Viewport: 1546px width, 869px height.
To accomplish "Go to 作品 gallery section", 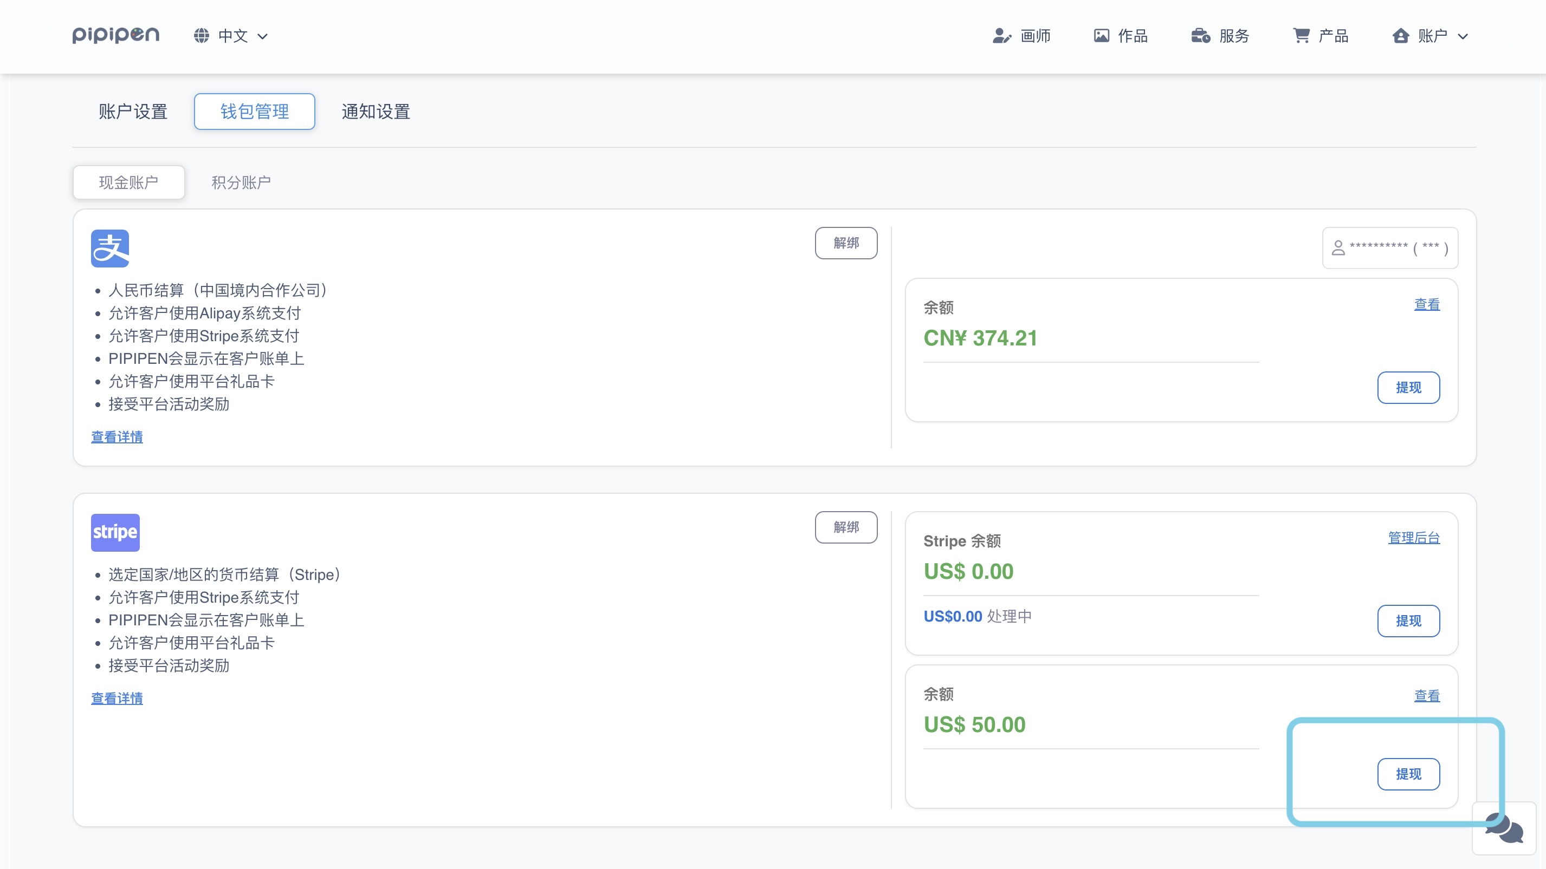I will [1121, 36].
